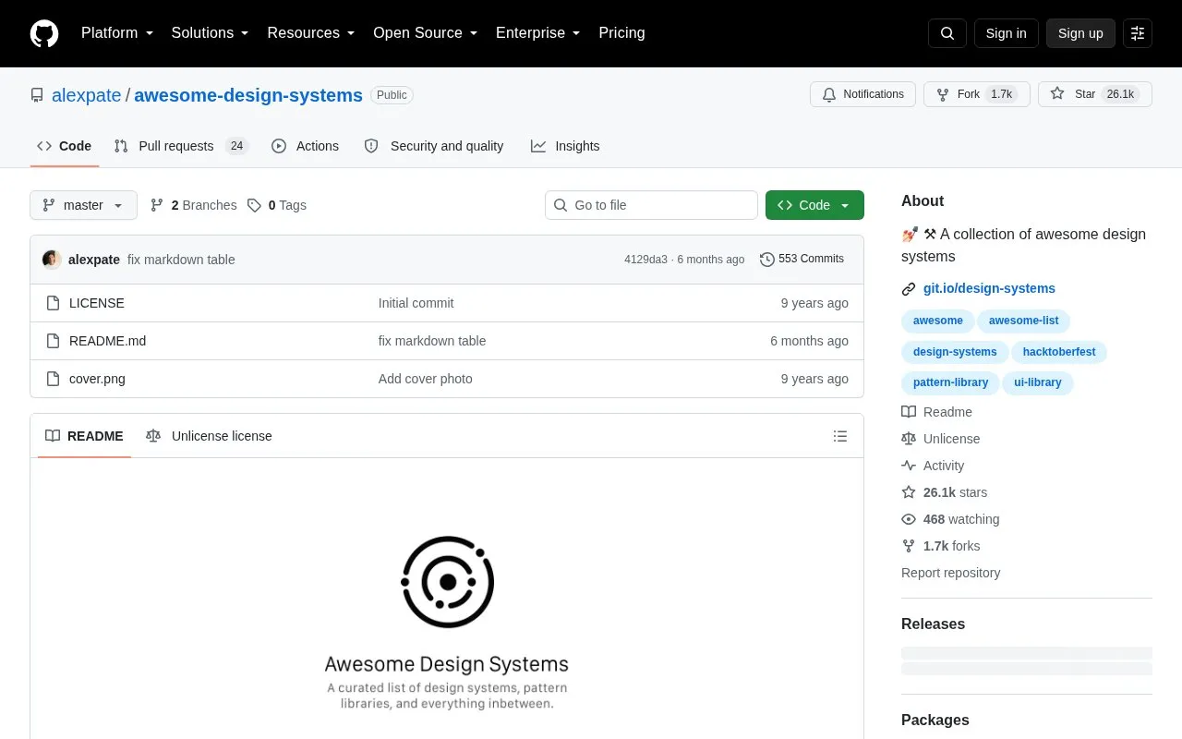This screenshot has height=739, width=1182.
Task: Open the alexpate owner link
Action: (87, 95)
